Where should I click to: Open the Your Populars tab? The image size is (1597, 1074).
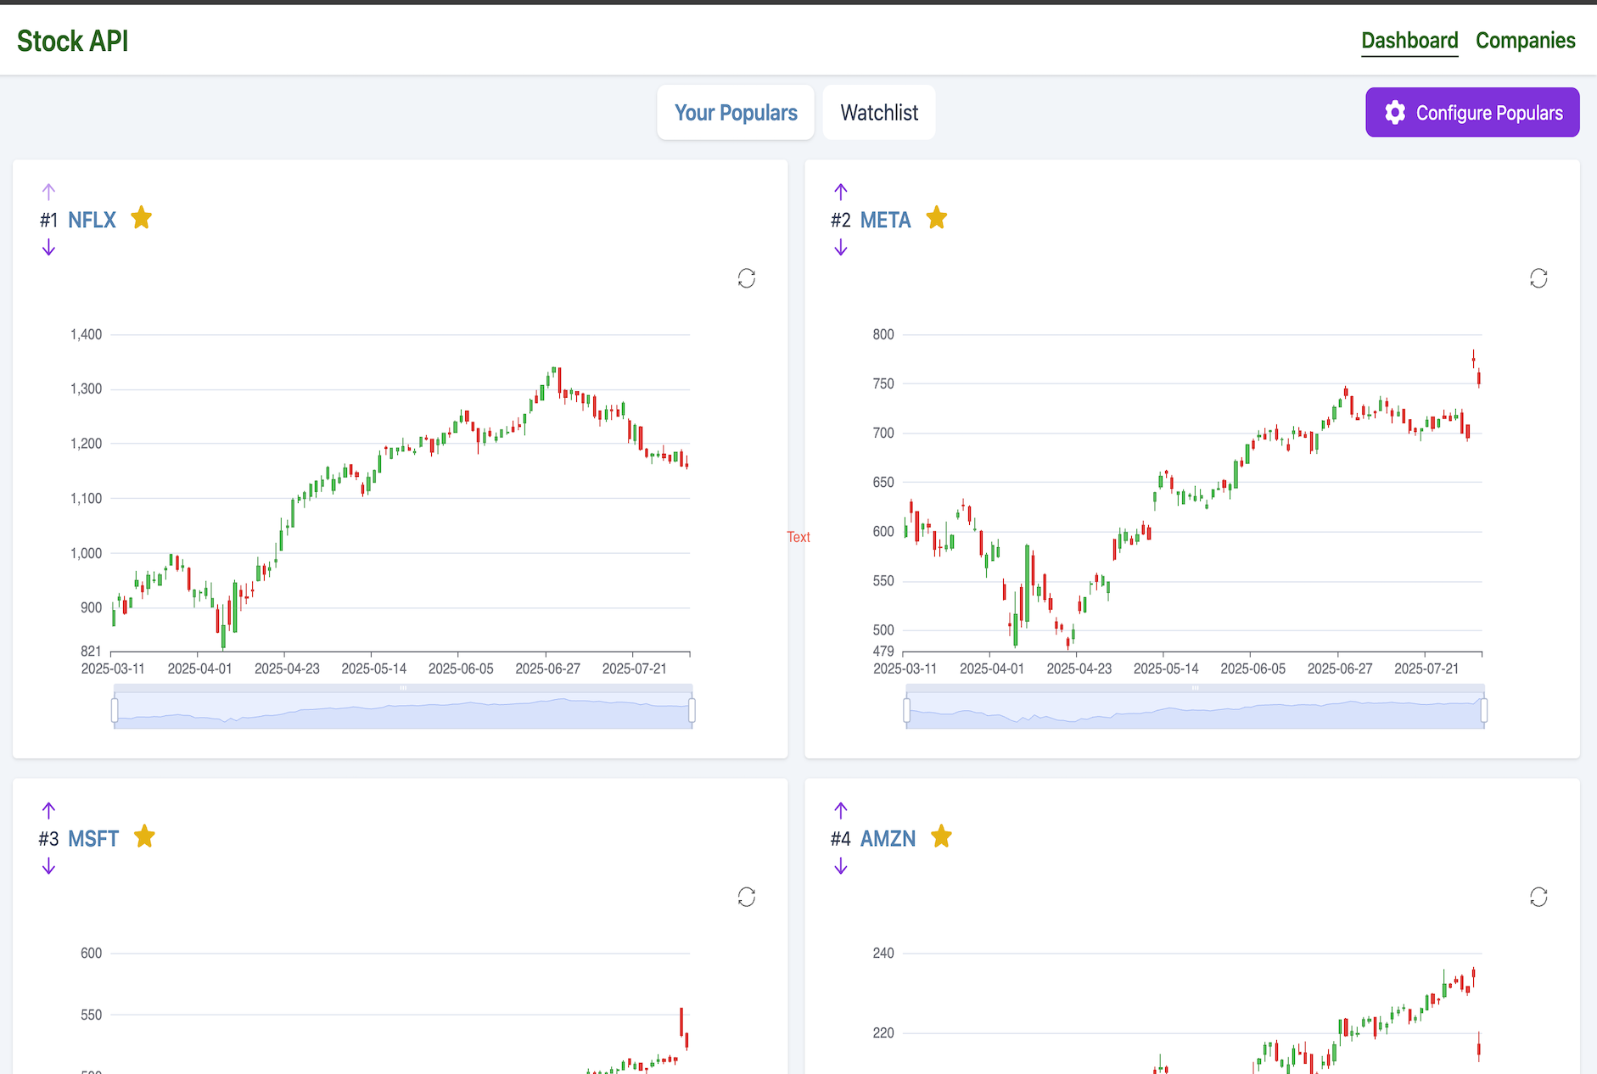[x=736, y=112]
